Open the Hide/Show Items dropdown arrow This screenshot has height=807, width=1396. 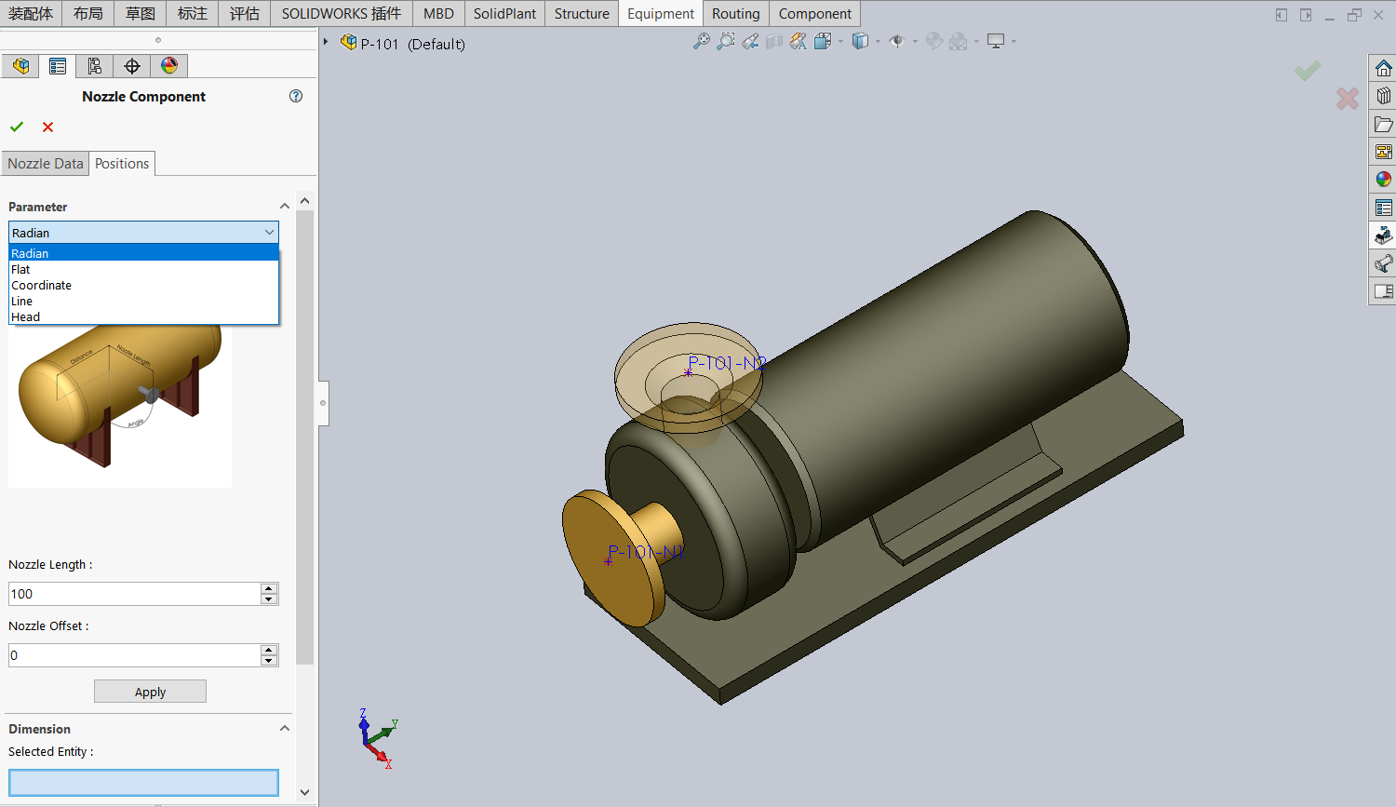click(x=915, y=41)
